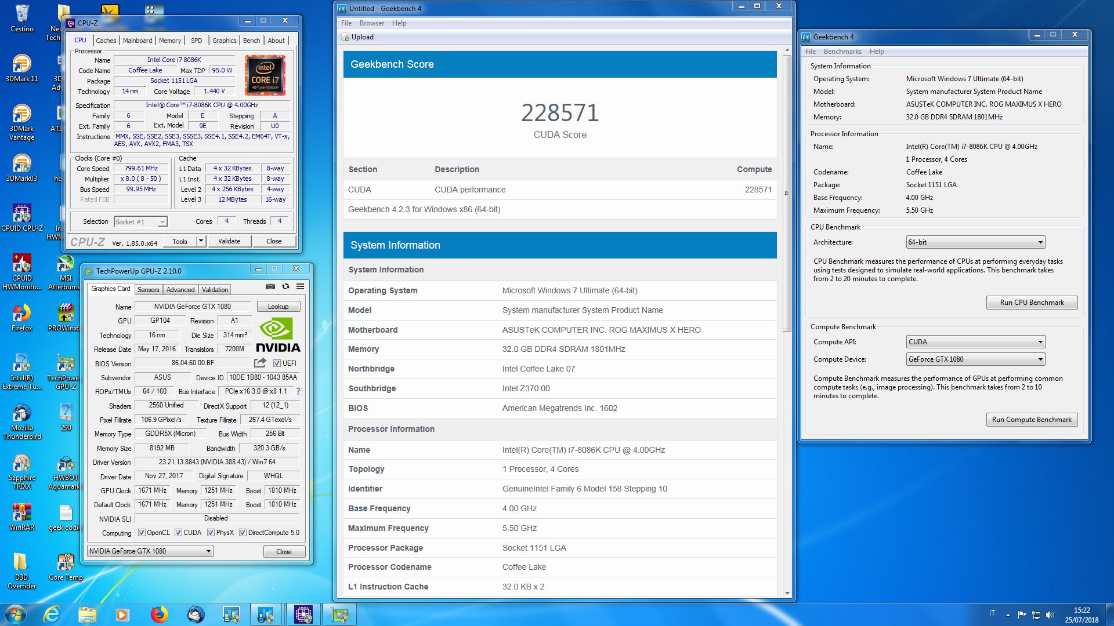Toggle the DirectCompute 5.0 checkbox

click(x=243, y=533)
